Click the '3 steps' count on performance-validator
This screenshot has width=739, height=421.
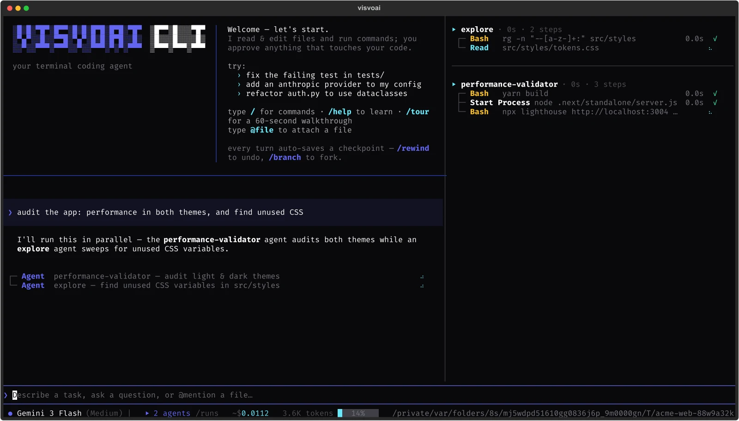coord(610,84)
